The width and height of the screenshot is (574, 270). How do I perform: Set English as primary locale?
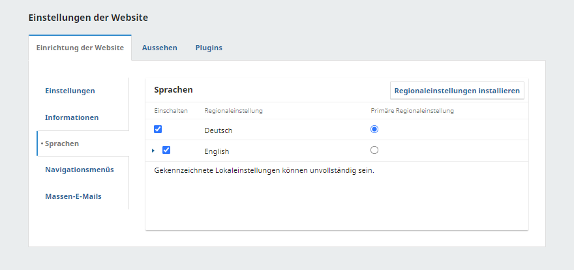(x=374, y=150)
